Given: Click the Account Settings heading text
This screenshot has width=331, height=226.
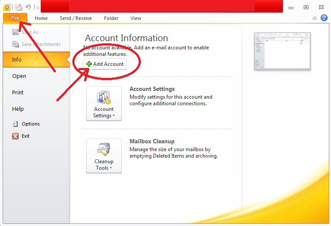Looking at the screenshot, I should (152, 89).
